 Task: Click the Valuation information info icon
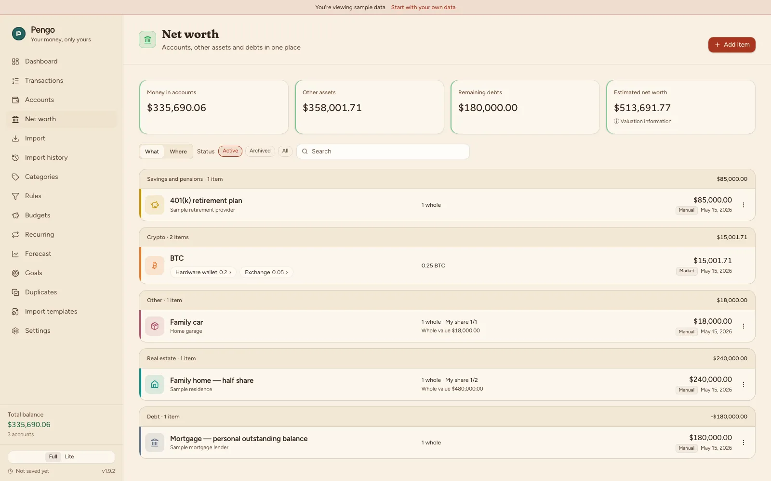[616, 121]
